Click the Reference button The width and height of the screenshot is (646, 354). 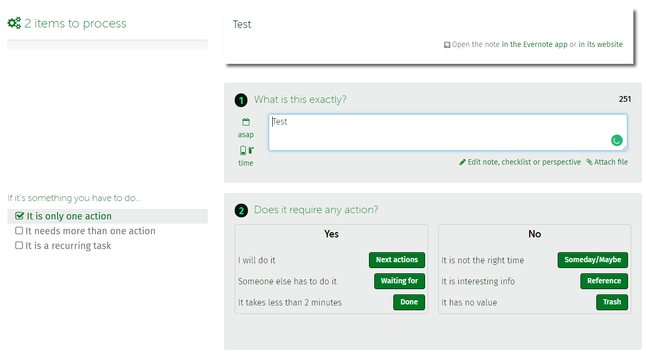click(x=604, y=281)
